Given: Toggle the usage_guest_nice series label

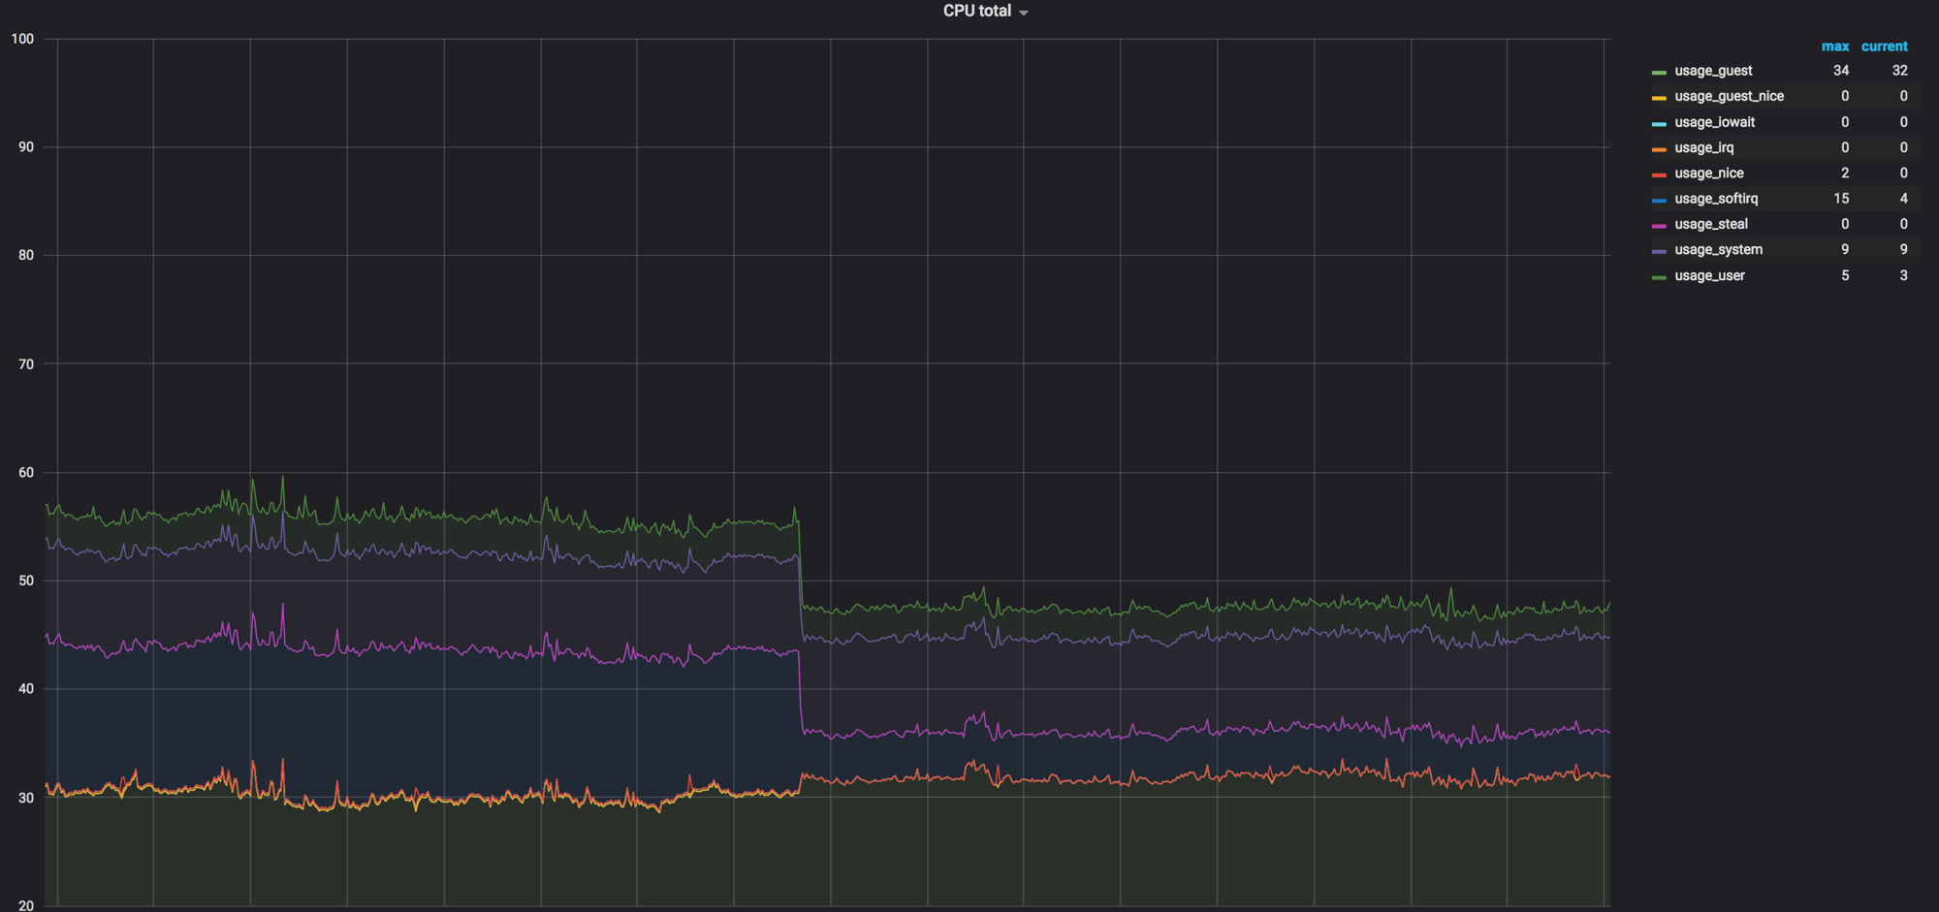Looking at the screenshot, I should click(1729, 96).
